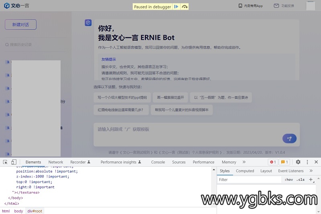Click the user avatar in header

tap(310, 6)
